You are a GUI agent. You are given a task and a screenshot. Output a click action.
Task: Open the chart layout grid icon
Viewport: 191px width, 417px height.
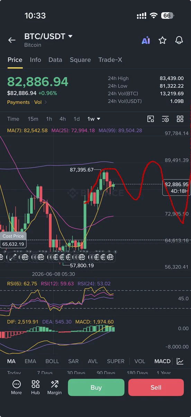coord(180,119)
